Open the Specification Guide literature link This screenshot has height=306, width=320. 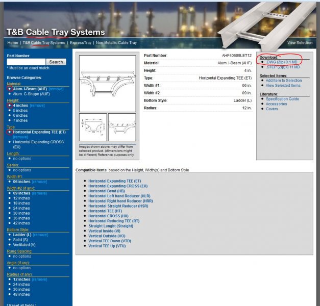point(282,99)
